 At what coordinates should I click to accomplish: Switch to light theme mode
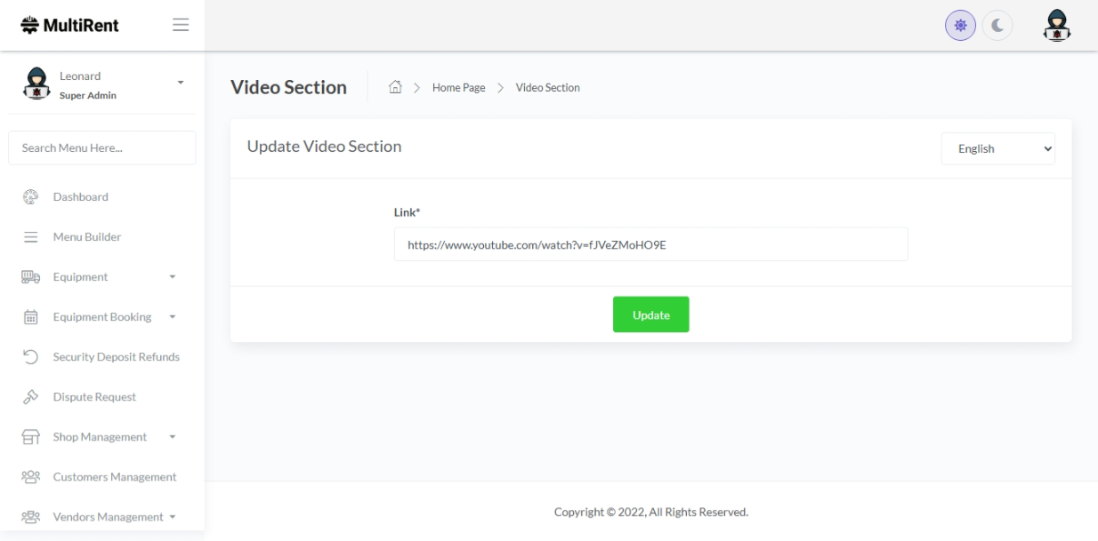[x=960, y=26]
